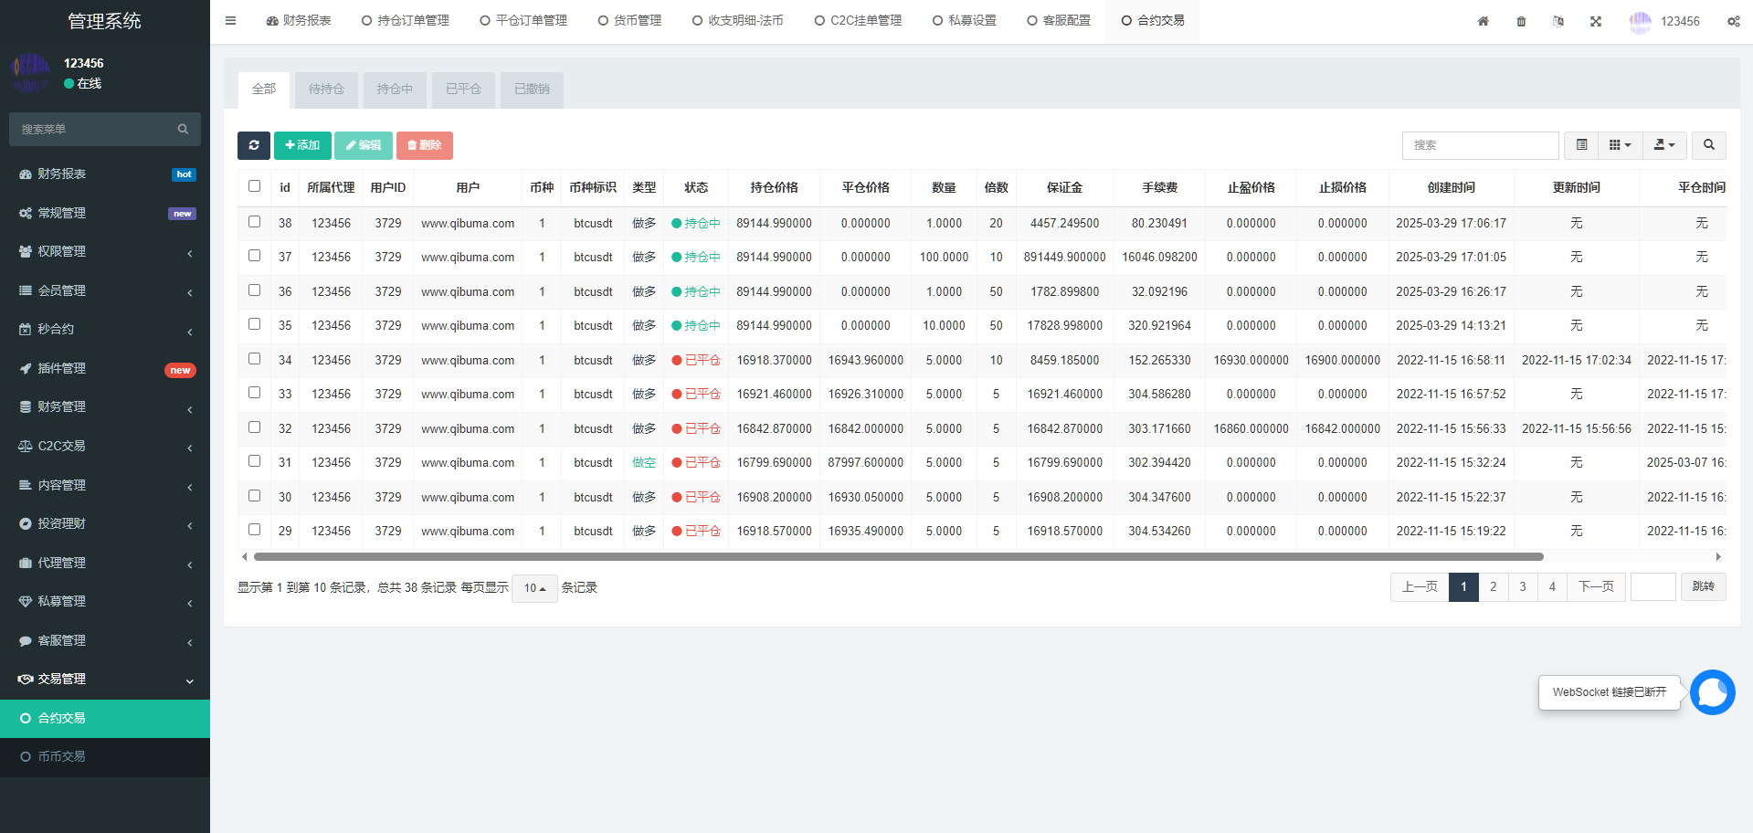Open the export data dropdown
The width and height of the screenshot is (1753, 833).
[x=1664, y=145]
